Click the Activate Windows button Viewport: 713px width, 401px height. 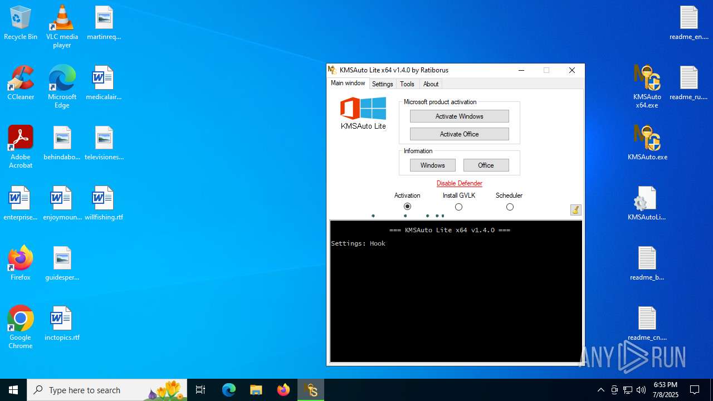459,116
